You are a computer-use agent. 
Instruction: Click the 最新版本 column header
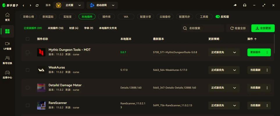click(158, 39)
